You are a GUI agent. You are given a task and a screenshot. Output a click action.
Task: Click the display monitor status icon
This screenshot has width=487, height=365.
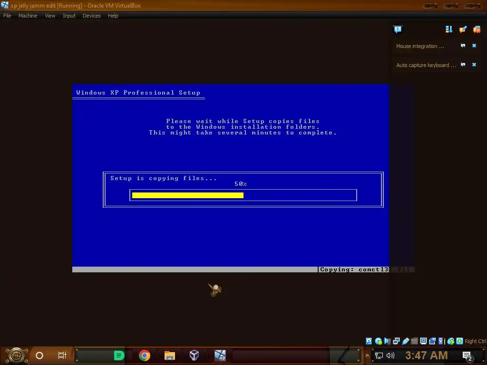click(x=423, y=341)
